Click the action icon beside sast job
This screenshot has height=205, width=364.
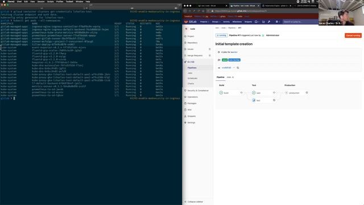[274, 93]
